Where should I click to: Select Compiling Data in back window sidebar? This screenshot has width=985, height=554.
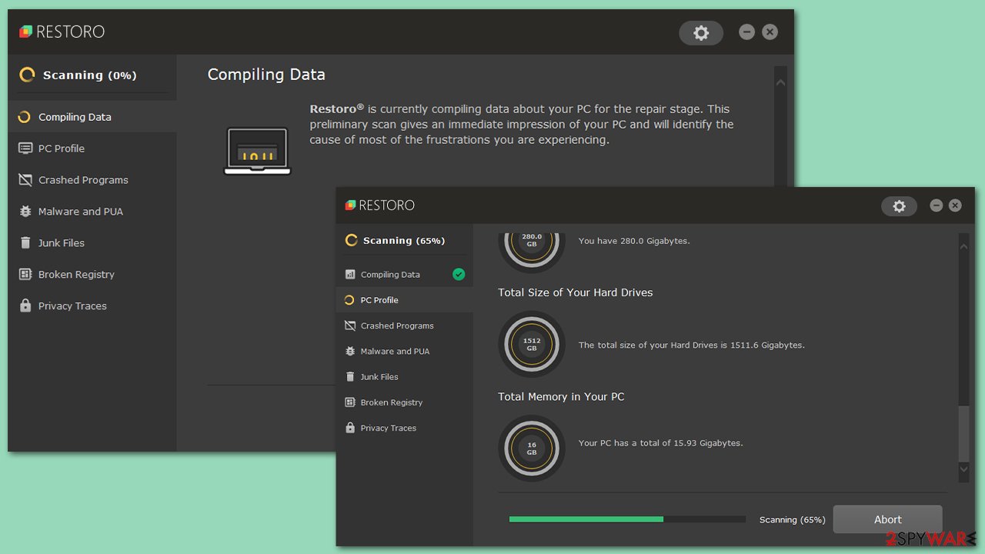[92, 117]
